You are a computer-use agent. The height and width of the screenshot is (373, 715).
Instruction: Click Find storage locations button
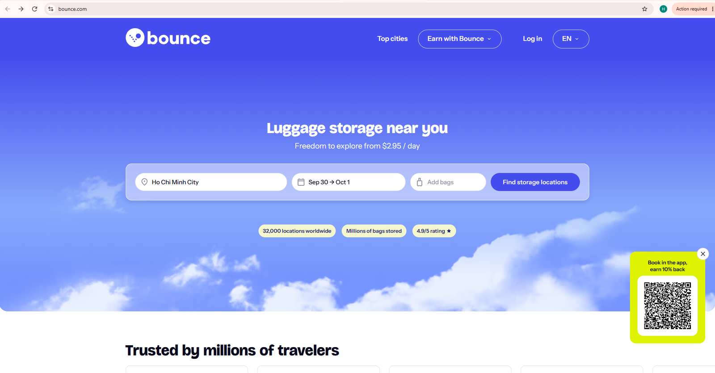pyautogui.click(x=535, y=182)
